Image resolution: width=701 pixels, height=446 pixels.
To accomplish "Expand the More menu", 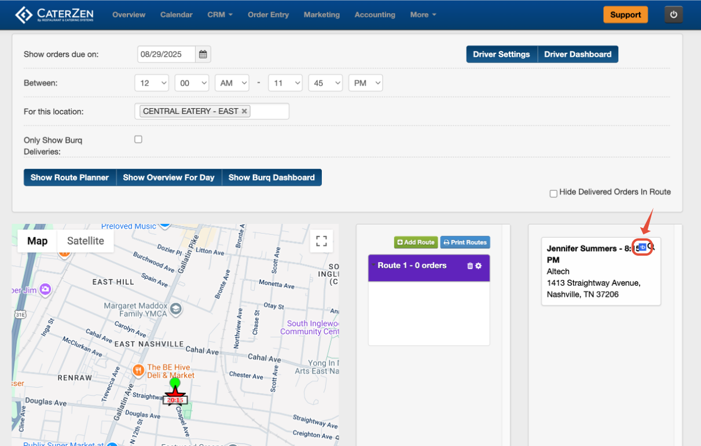I will (x=423, y=14).
